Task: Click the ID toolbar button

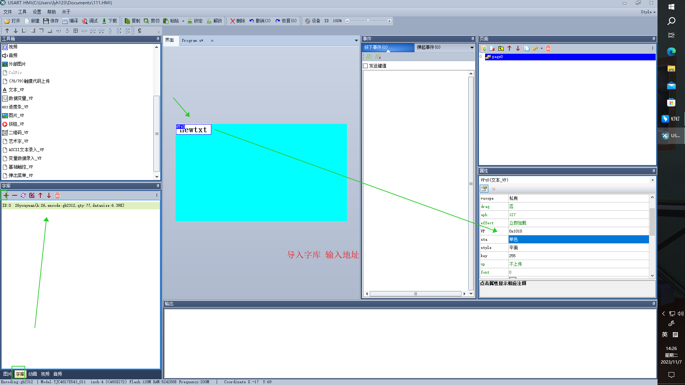Action: [326, 21]
